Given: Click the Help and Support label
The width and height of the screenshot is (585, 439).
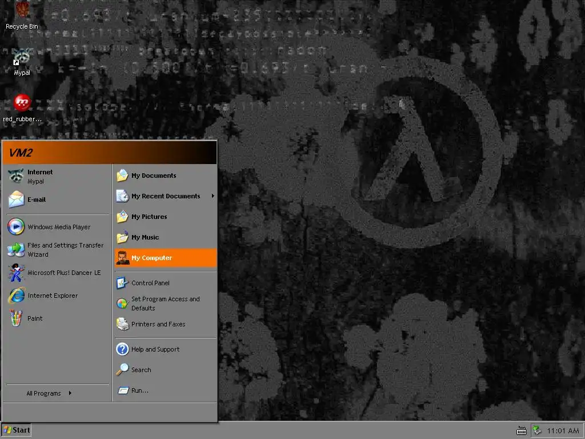Looking at the screenshot, I should coord(155,349).
